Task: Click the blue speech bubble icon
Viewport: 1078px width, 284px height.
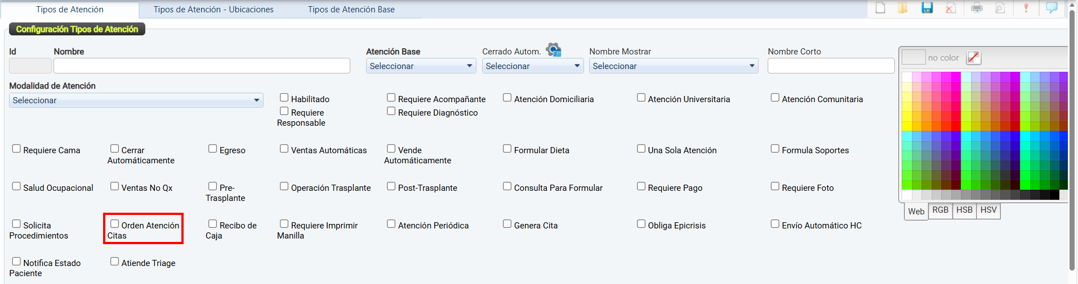Action: click(1052, 8)
